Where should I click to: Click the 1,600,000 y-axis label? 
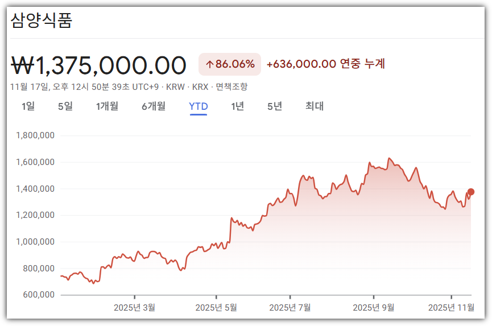(35, 162)
